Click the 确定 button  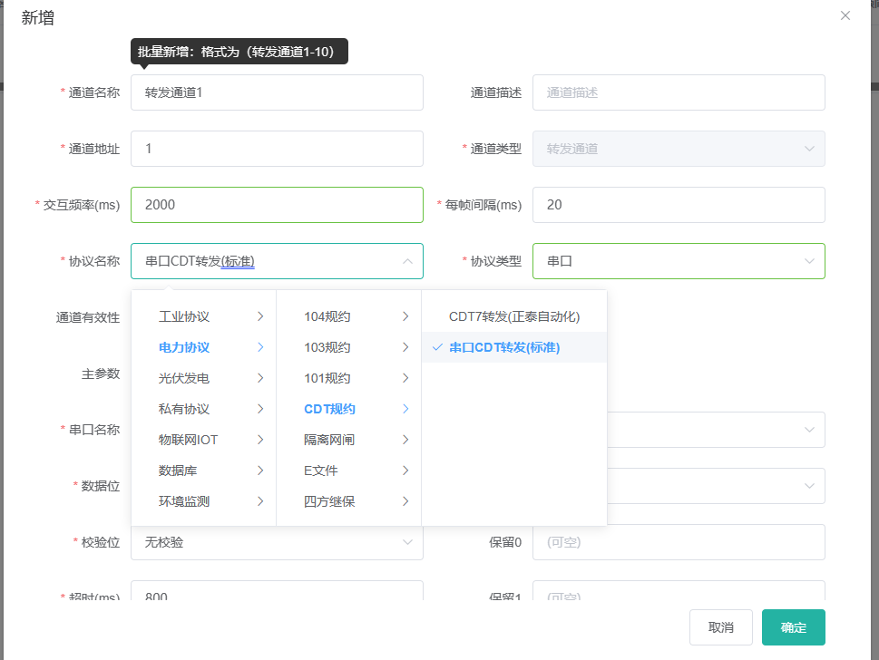pyautogui.click(x=793, y=627)
